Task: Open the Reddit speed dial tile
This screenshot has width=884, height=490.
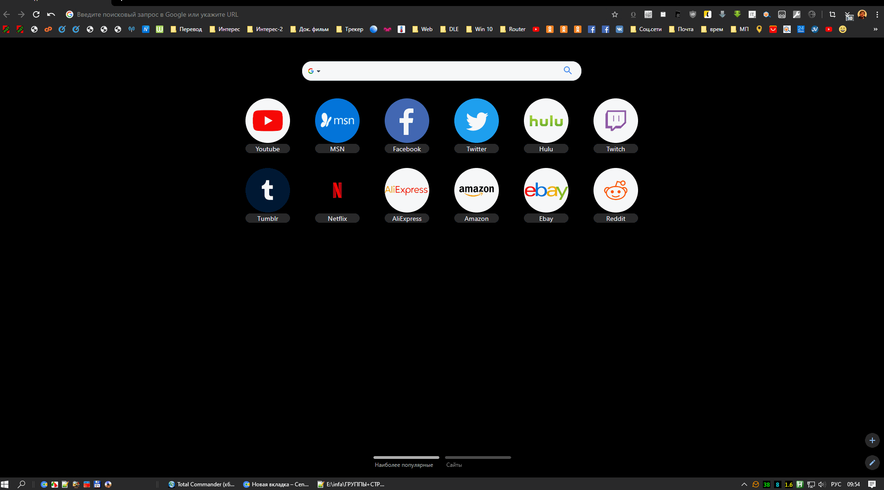Action: coord(616,190)
